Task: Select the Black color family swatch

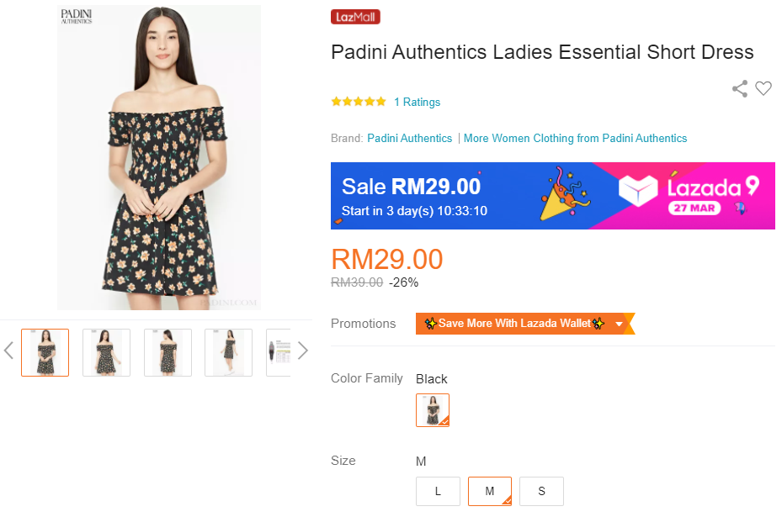Action: coord(433,410)
